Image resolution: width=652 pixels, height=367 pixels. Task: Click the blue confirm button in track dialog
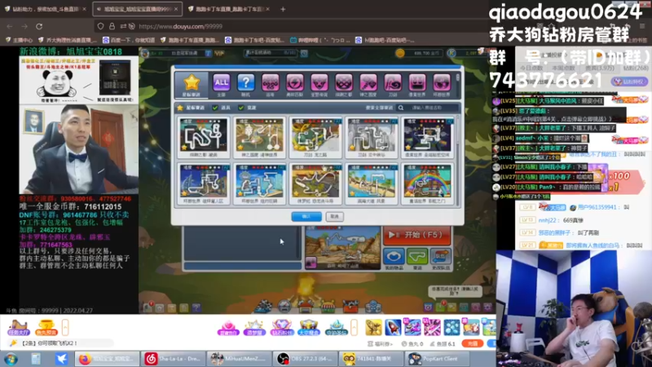click(306, 216)
